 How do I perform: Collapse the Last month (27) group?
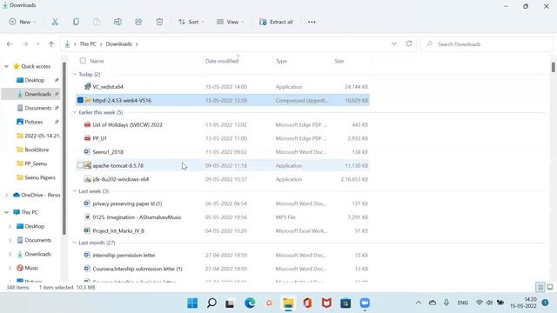pyautogui.click(x=75, y=243)
